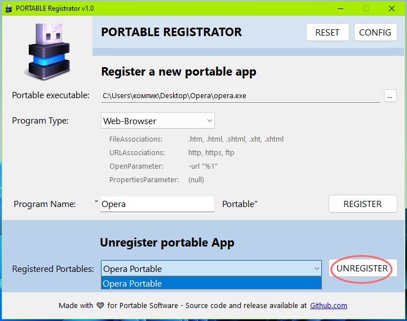Click the 'PORTABLE REGISTRATOR' header title

click(171, 32)
